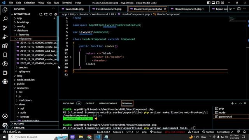Open the Windows Start menu

[4, 137]
